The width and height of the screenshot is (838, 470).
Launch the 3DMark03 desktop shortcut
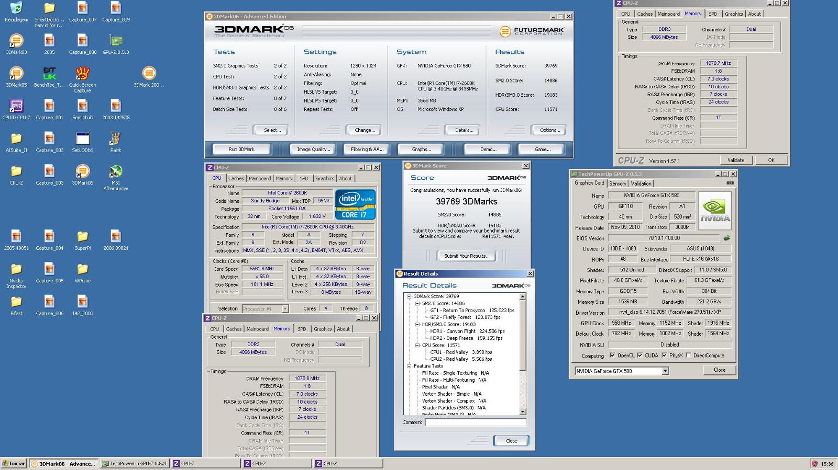(x=16, y=44)
